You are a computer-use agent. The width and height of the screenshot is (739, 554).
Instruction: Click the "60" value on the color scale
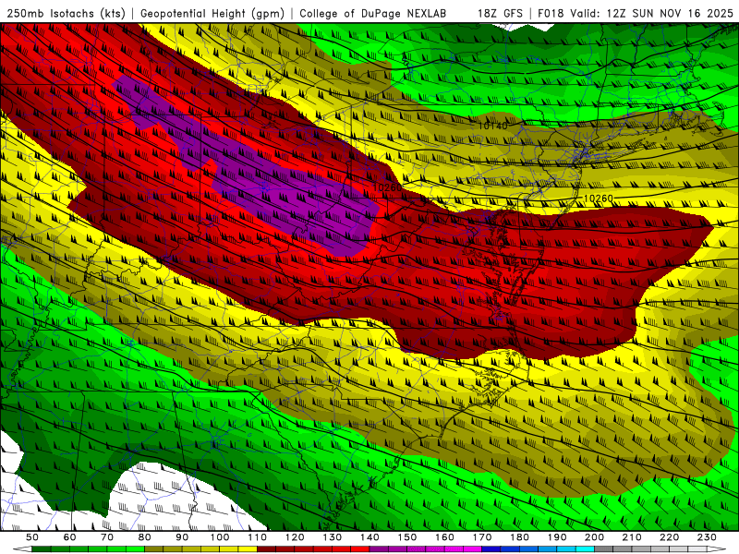click(69, 537)
